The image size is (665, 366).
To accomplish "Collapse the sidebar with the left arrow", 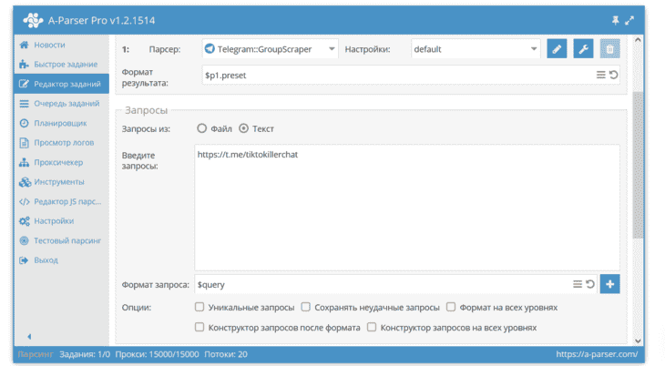I will tap(29, 337).
